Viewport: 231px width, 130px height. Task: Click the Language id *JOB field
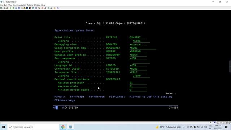[x=138, y=65]
